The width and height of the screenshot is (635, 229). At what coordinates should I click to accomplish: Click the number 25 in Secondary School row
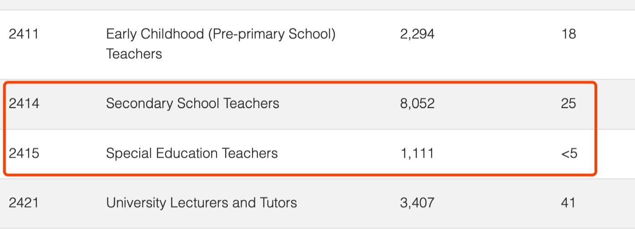(569, 104)
